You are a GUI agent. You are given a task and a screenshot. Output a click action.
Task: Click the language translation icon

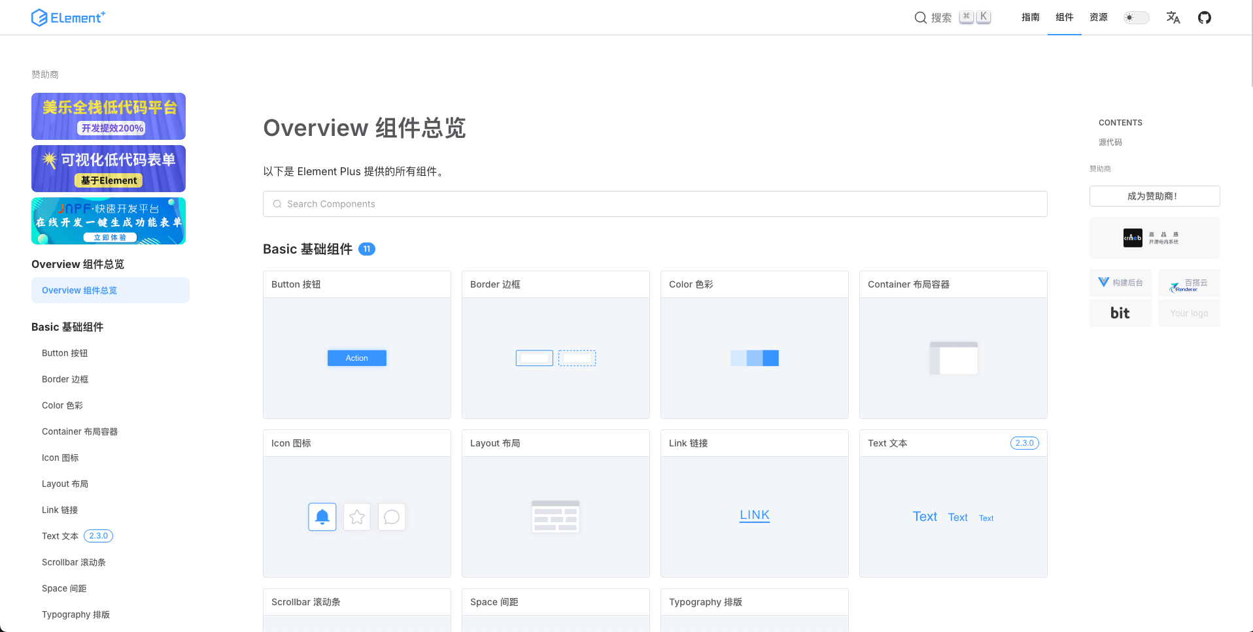coord(1173,18)
